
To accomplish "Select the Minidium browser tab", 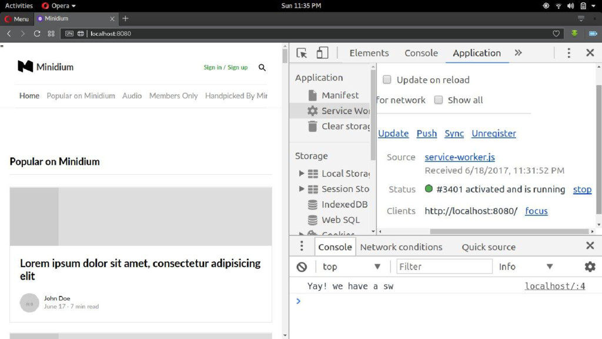I will 75,18.
